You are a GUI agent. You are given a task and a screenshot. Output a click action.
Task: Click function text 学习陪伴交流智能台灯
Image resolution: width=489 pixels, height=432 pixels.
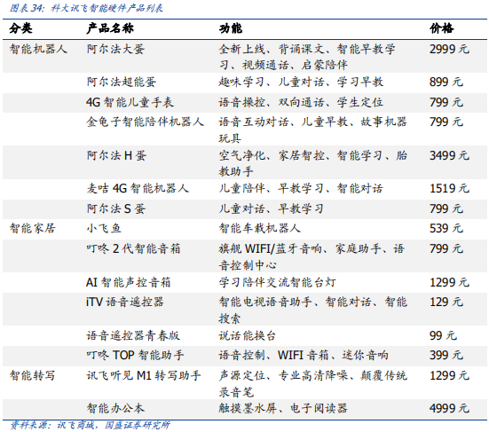(277, 282)
